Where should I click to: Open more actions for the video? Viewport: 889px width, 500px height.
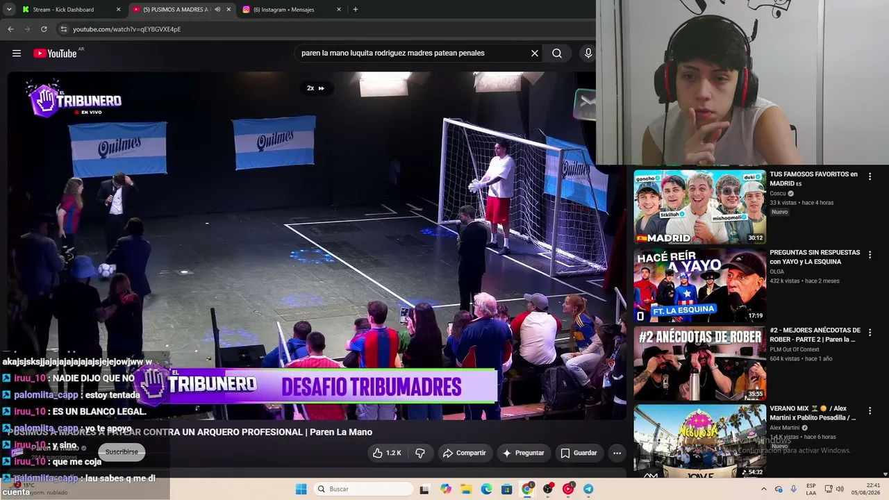point(617,453)
